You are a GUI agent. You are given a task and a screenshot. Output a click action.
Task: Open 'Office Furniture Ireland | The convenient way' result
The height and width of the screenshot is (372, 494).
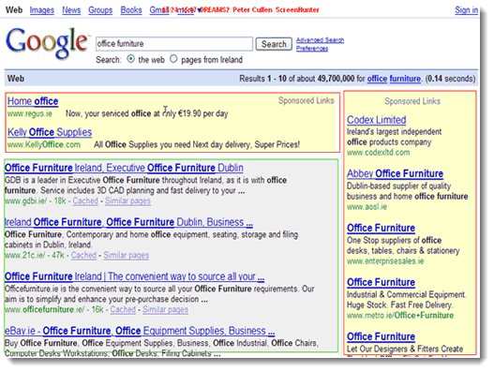(x=134, y=276)
